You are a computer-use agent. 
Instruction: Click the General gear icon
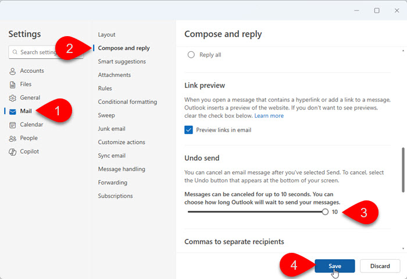click(13, 98)
